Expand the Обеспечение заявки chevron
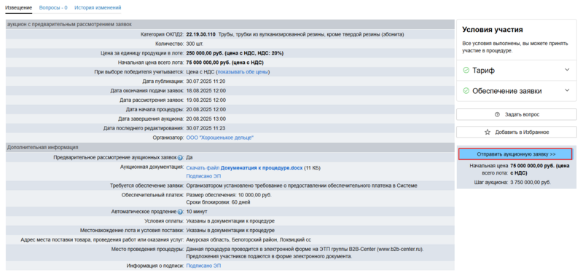The width and height of the screenshot is (583, 275). 567,90
